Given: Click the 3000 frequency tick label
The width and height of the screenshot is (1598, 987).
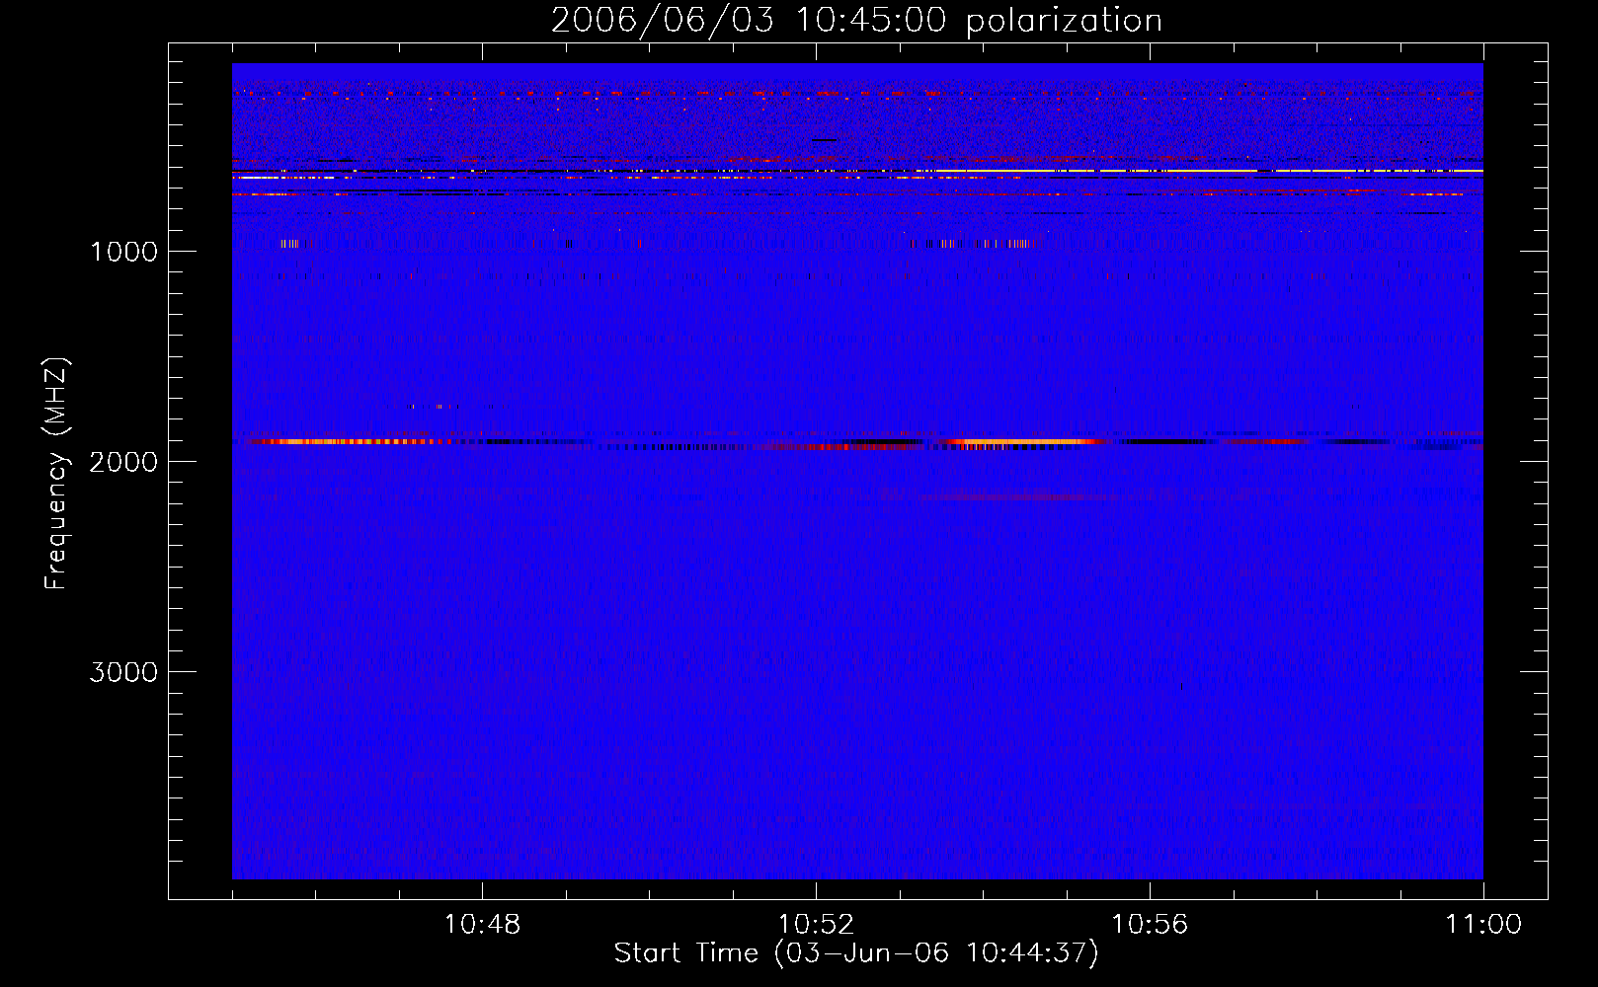Looking at the screenshot, I should [123, 672].
